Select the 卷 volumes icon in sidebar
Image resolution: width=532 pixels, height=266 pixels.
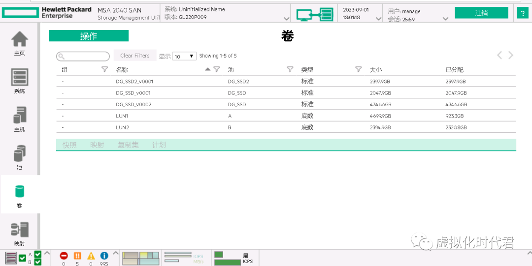(20, 191)
